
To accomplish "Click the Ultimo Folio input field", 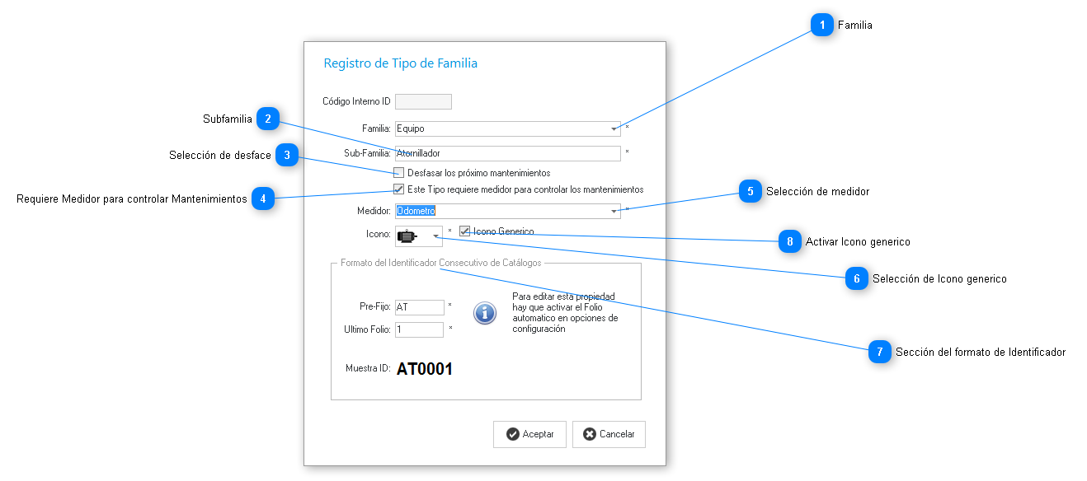I will pos(419,329).
